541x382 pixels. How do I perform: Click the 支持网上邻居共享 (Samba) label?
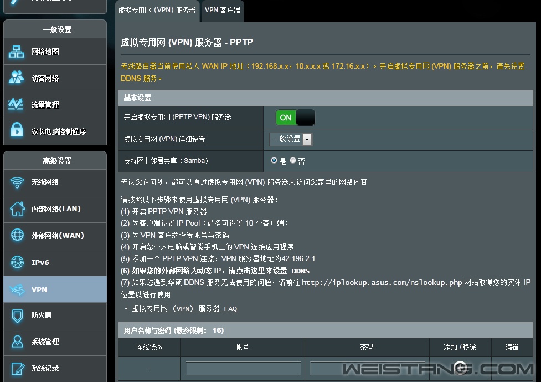pos(166,161)
